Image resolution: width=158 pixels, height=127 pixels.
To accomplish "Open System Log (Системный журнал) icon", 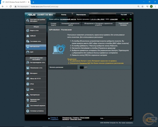I will (28, 106).
